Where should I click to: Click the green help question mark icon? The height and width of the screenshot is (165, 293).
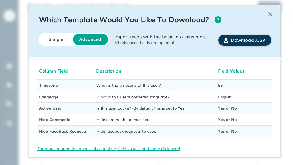pyautogui.click(x=218, y=20)
